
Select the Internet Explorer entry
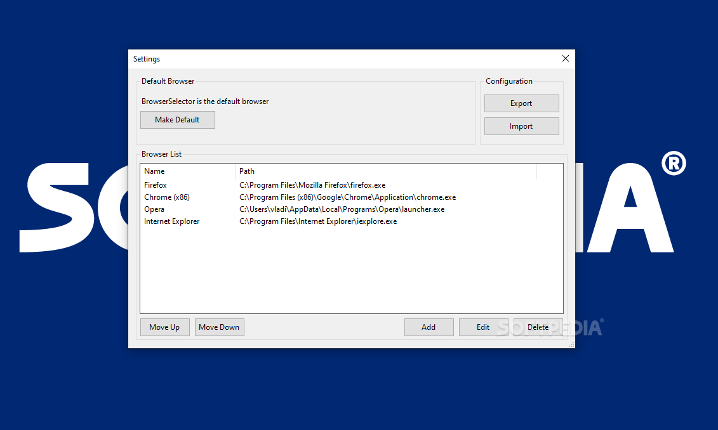coord(351,221)
